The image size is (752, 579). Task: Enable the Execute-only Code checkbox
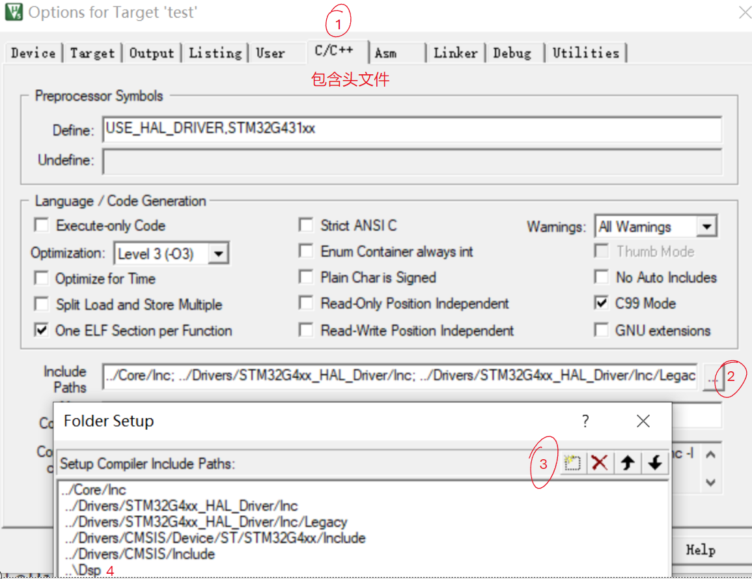pyautogui.click(x=42, y=225)
